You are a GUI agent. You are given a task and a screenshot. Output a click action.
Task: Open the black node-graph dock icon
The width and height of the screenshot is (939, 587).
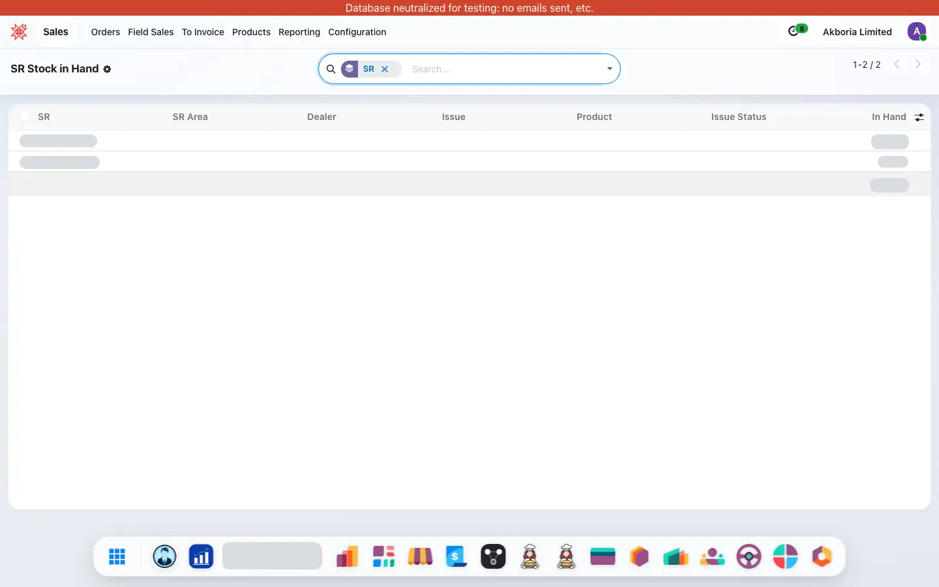point(494,557)
